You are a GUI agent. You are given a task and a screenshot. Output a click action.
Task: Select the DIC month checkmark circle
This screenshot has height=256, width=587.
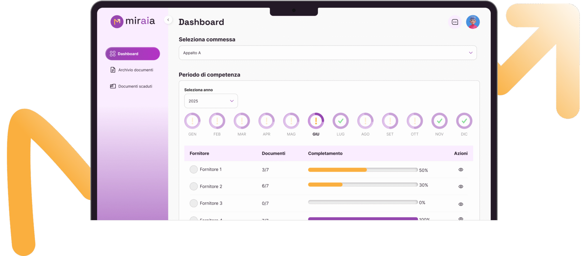(464, 121)
